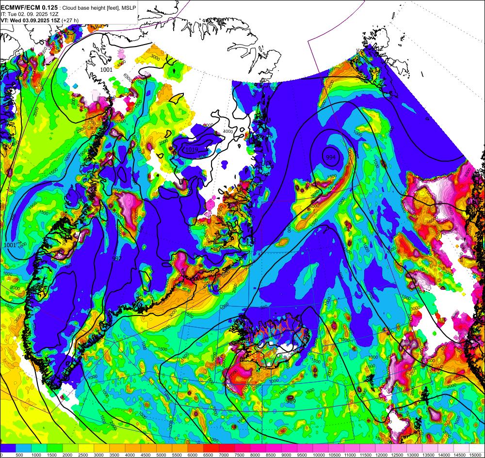Screen dimensions: 485x458
Task: Click the 989 low pressure label
Action: (x=291, y=401)
